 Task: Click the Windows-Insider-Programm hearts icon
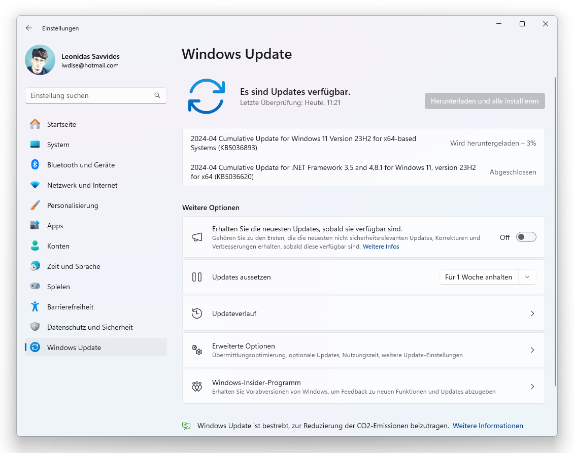coord(197,387)
